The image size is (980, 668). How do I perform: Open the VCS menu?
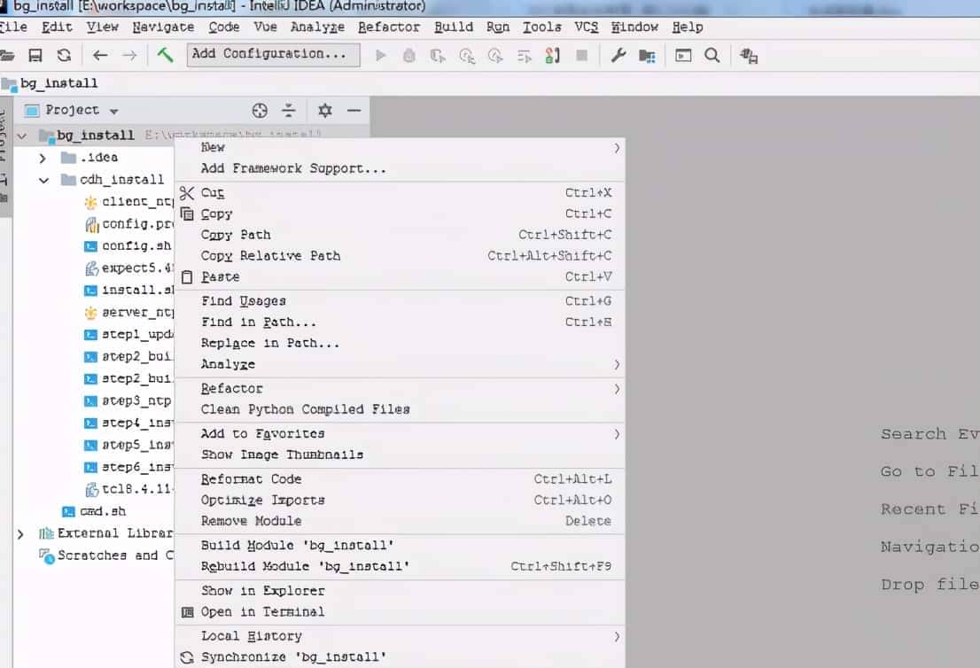click(586, 27)
